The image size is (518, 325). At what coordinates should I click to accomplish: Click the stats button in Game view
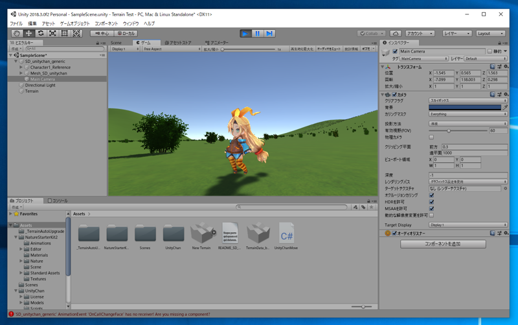coord(352,49)
